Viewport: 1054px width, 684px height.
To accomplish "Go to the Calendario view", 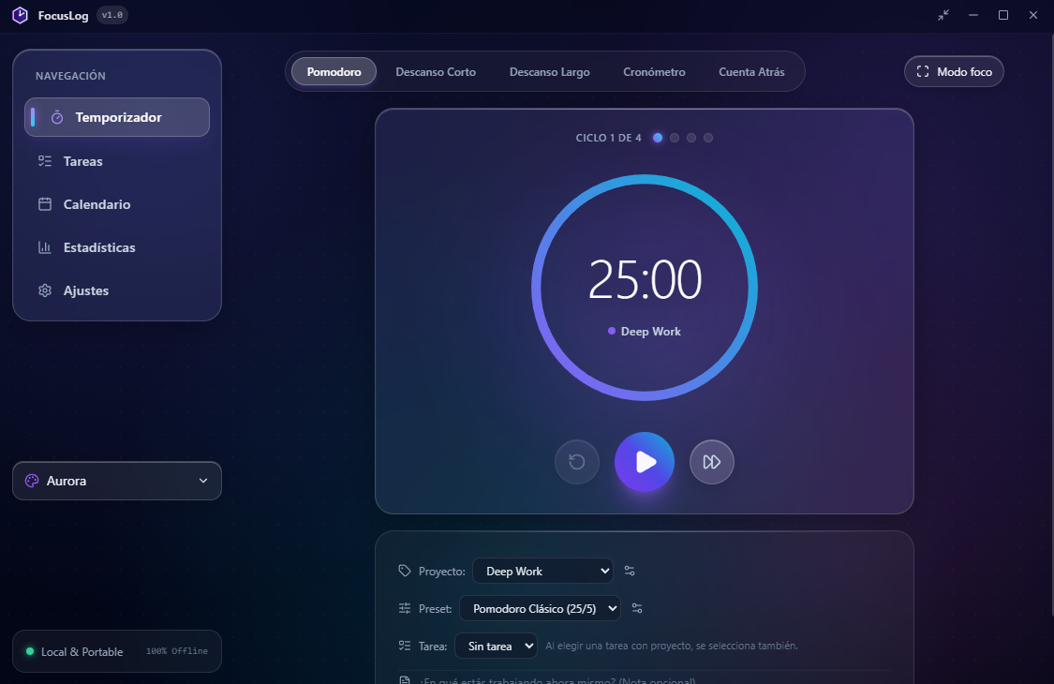I will tap(117, 204).
